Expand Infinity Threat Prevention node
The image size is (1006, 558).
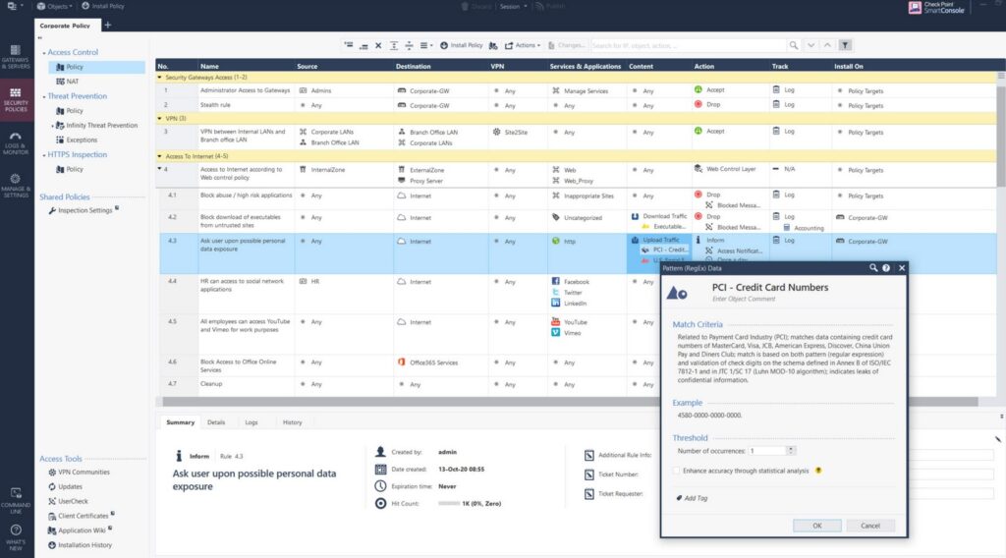pyautogui.click(x=53, y=126)
